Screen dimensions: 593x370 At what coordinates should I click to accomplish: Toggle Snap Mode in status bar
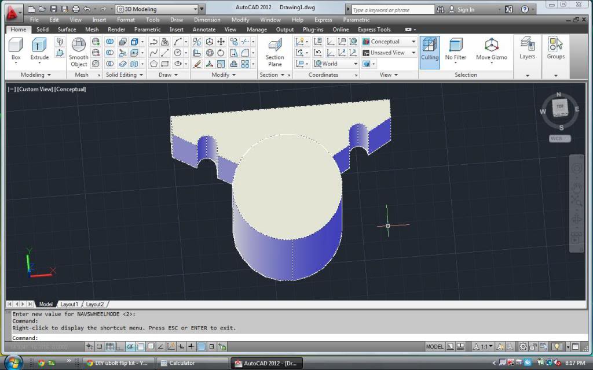(100, 347)
